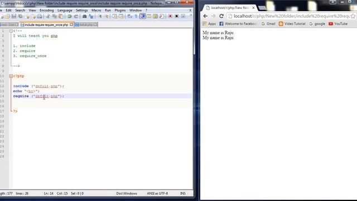Open Find with the binoculars icon
Screen dimensions: 357x201
[x=84, y=16]
